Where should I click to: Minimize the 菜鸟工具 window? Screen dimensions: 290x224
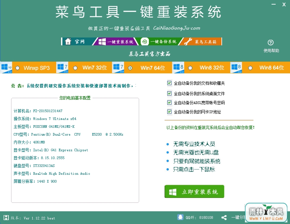[274, 4]
